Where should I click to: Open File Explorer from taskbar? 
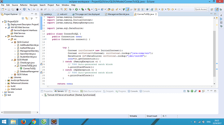point(13,122)
